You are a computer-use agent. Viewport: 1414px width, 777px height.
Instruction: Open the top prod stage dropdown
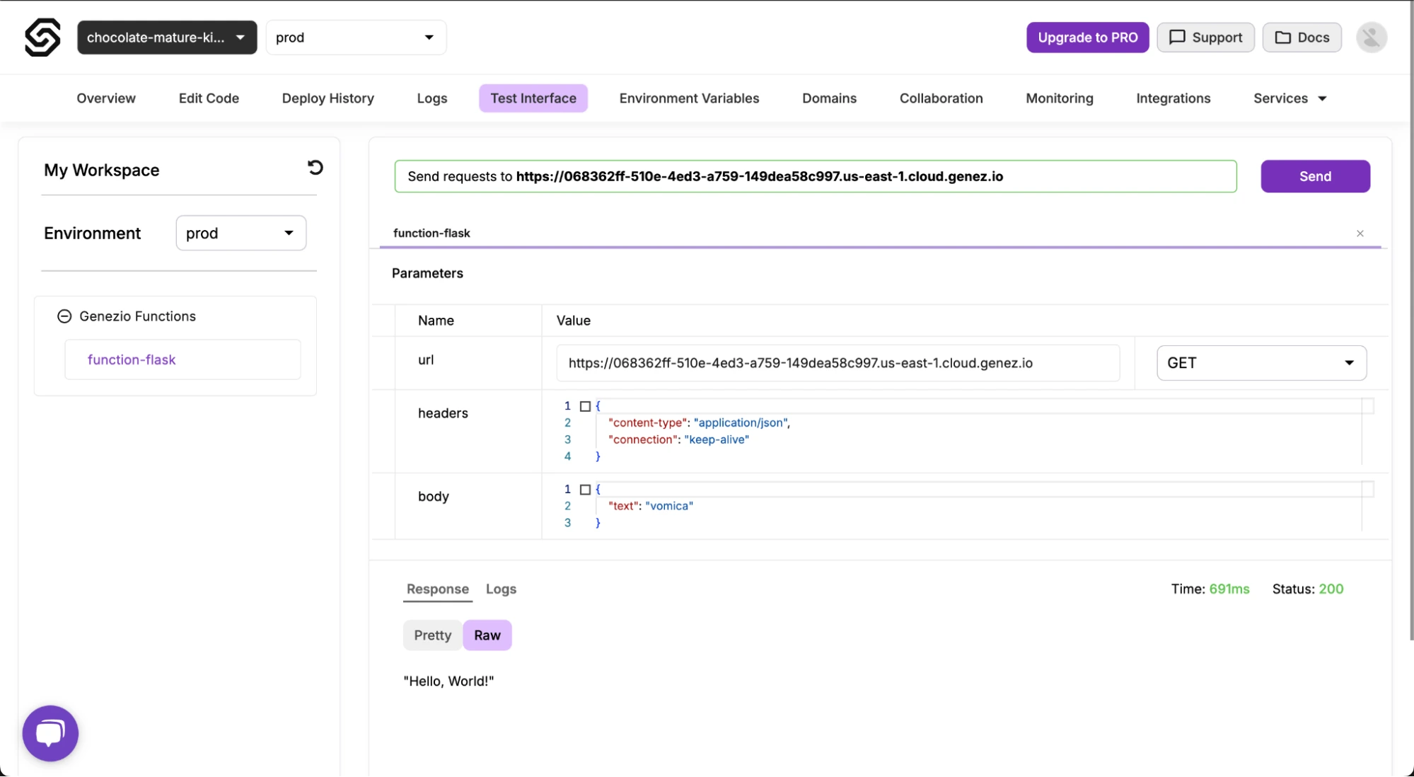pos(356,38)
